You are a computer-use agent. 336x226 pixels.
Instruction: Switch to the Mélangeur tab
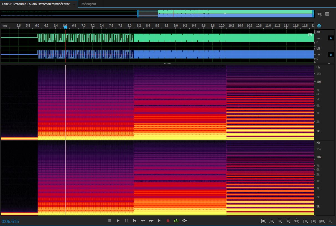point(88,4)
